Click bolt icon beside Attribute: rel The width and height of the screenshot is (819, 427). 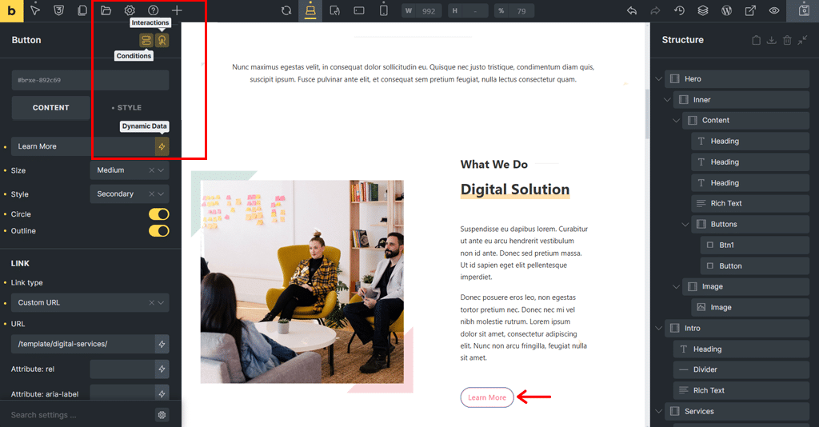pyautogui.click(x=162, y=369)
